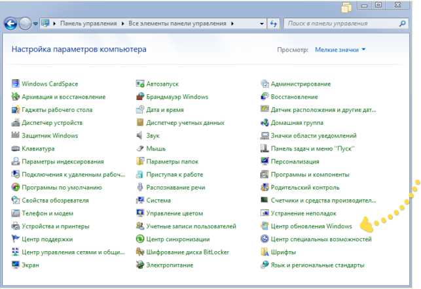
Task: Click the Центр поддержки flag icon
Action: click(x=15, y=239)
